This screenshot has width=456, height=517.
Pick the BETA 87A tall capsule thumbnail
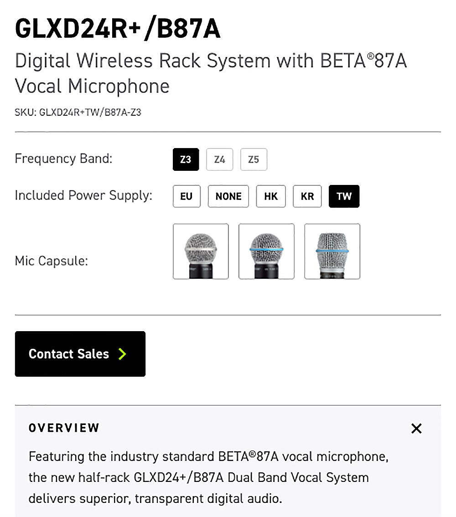pos(332,251)
